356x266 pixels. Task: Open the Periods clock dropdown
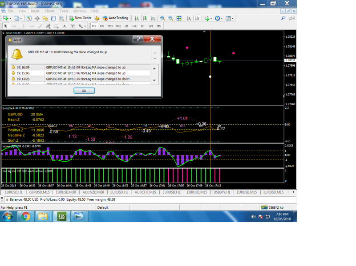218,18
